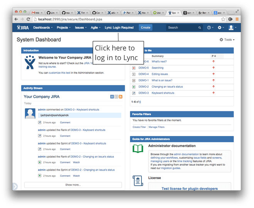Click the DEMO-1 issue type icon

coord(134,81)
